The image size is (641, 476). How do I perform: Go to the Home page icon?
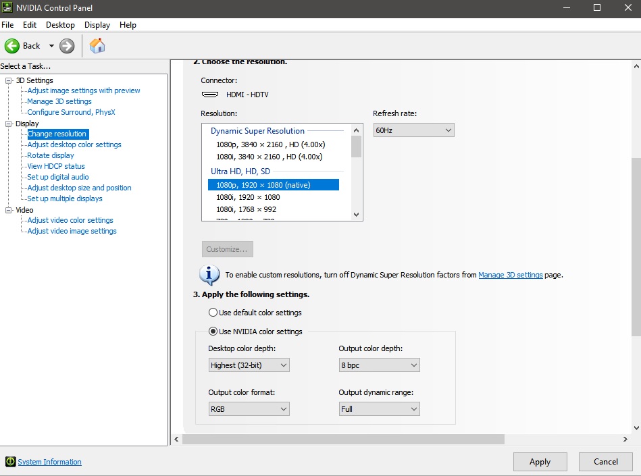[x=97, y=45]
